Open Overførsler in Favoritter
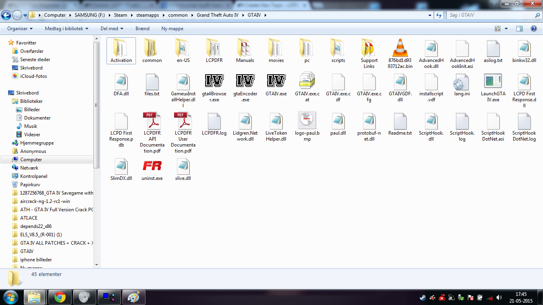 pos(32,51)
